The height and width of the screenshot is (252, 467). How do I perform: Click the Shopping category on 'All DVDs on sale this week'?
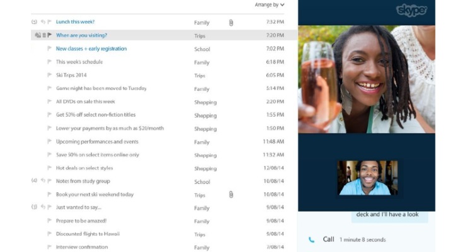click(205, 102)
